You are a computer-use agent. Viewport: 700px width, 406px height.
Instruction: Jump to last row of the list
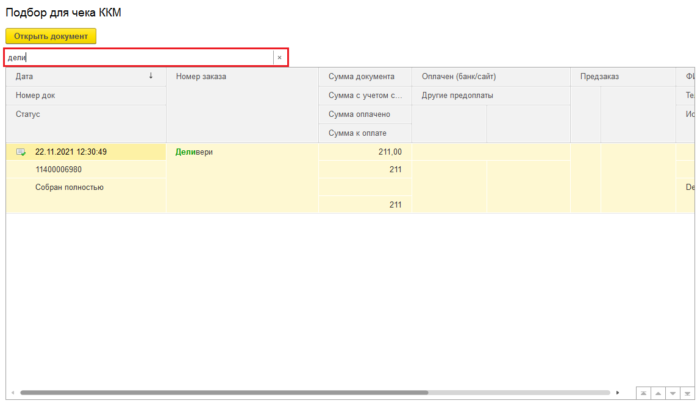[687, 393]
